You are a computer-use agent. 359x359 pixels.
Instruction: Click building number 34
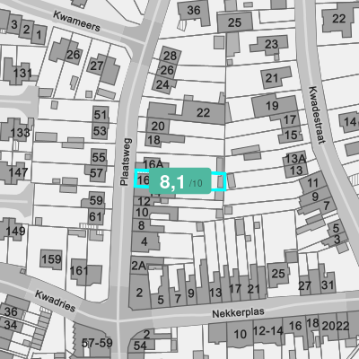(11, 324)
